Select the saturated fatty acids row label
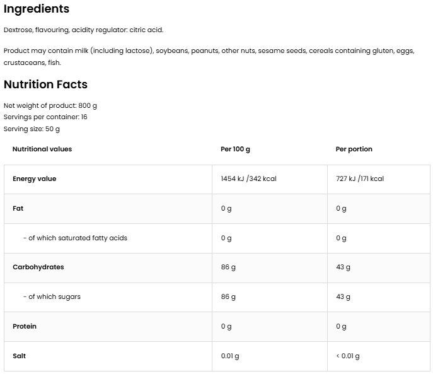Viewport: 433px width, 374px height. [75, 238]
